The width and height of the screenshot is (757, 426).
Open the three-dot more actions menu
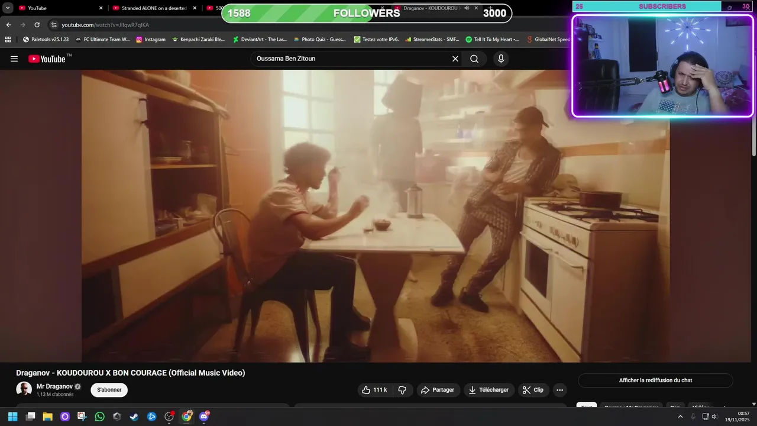click(x=559, y=390)
